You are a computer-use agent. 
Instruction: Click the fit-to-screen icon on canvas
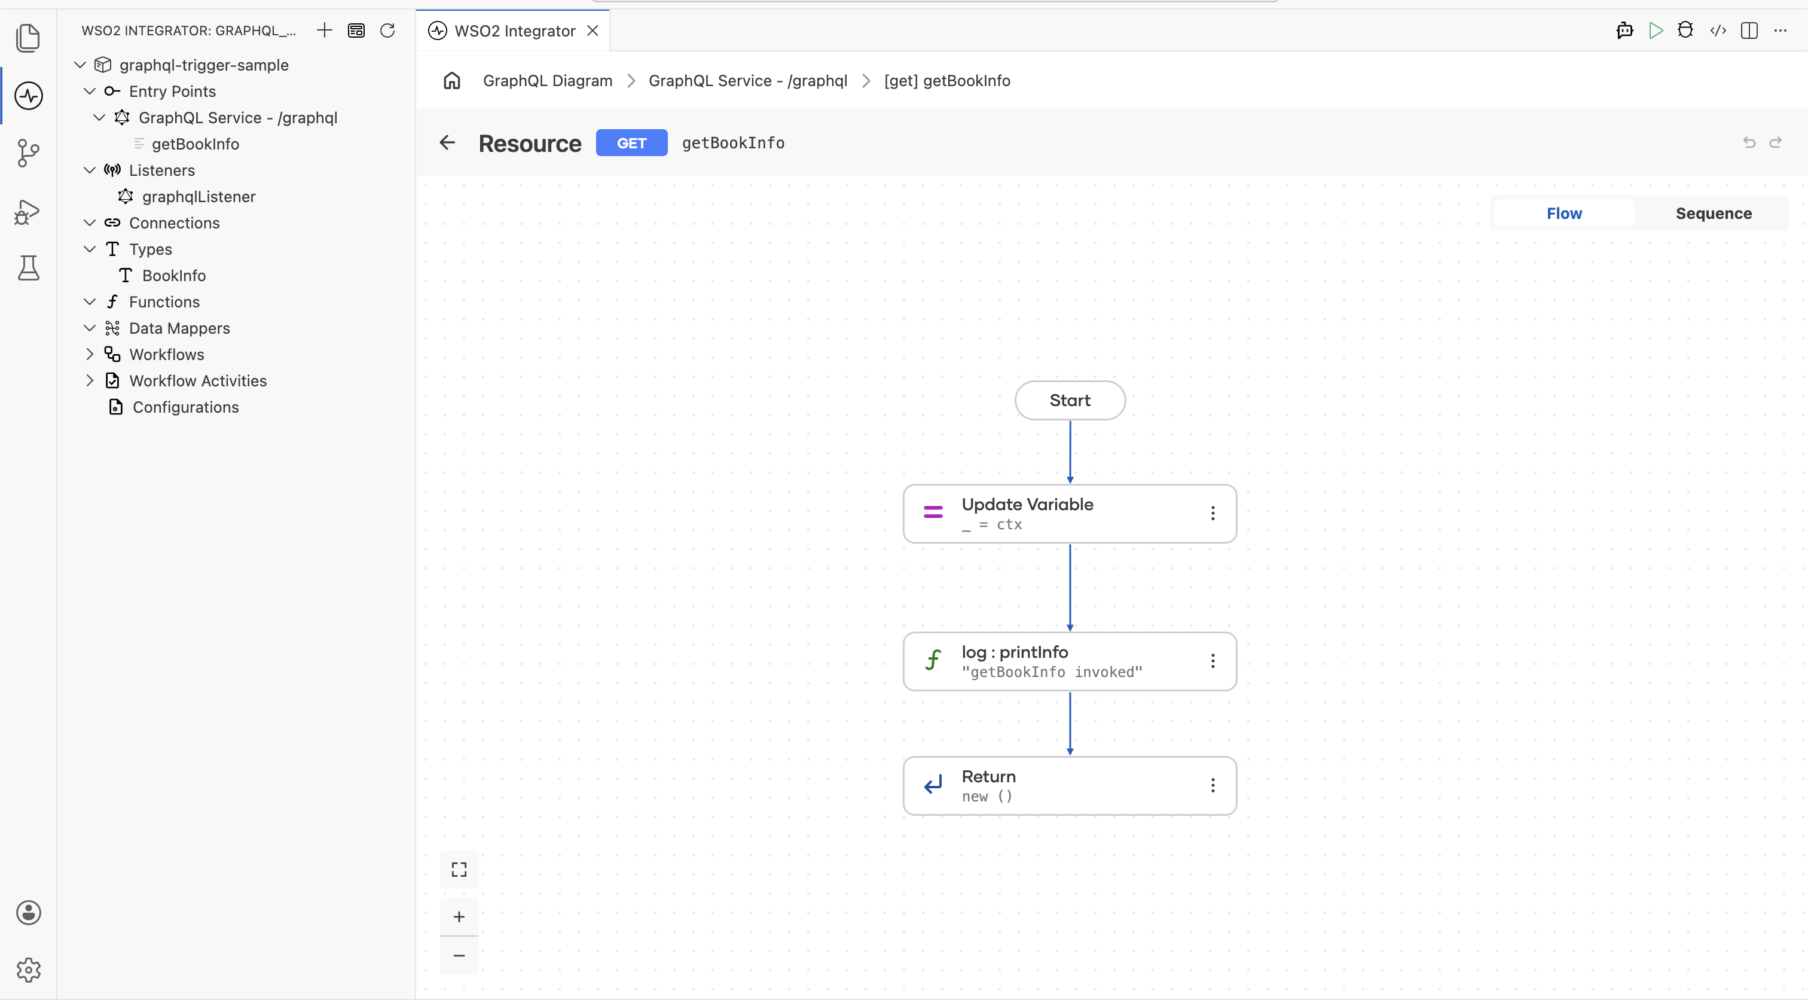(459, 870)
